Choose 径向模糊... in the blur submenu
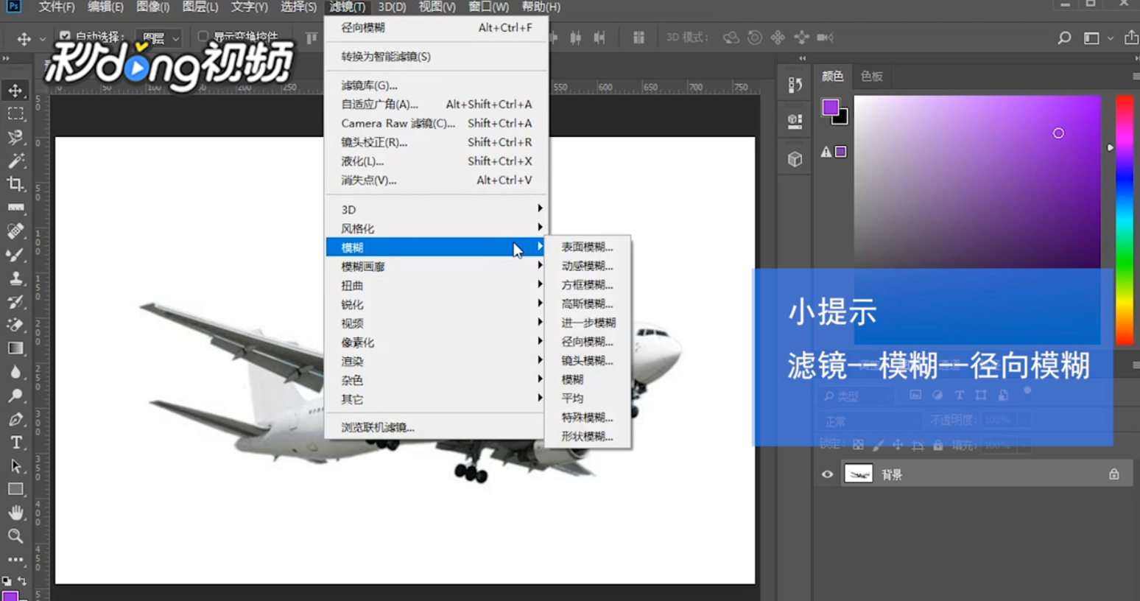Image resolution: width=1140 pixels, height=601 pixels. pos(588,342)
